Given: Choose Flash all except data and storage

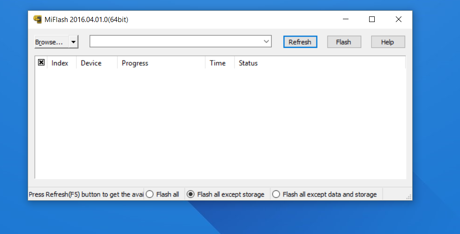Looking at the screenshot, I should coord(276,194).
